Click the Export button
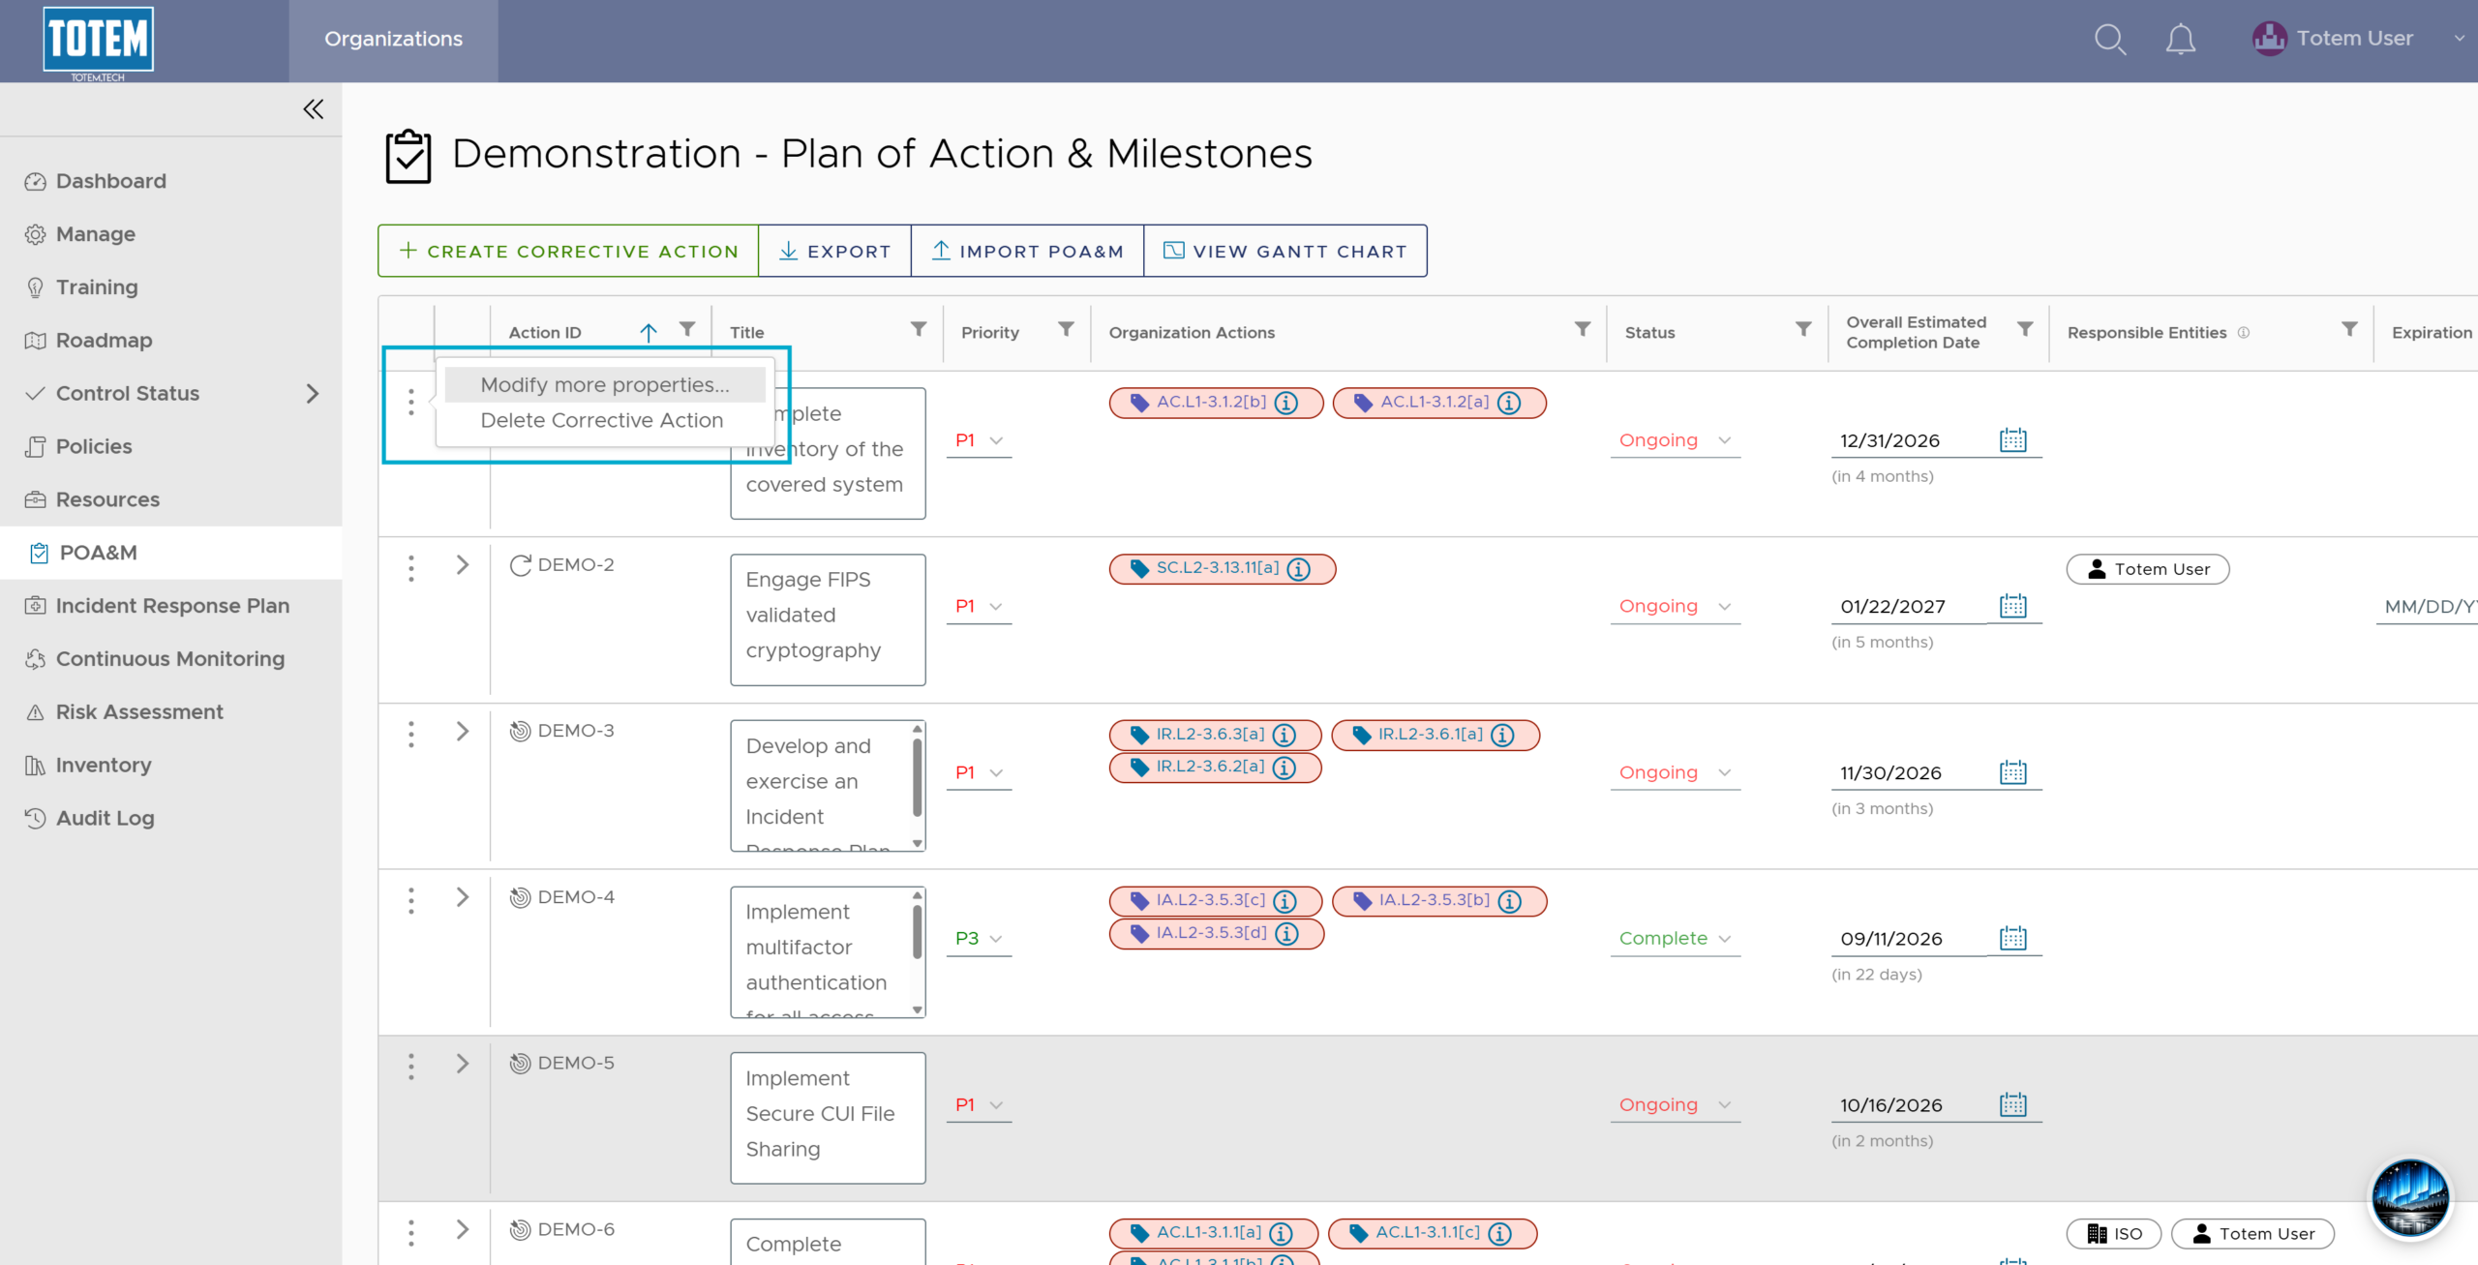Image resolution: width=2478 pixels, height=1265 pixels. (x=834, y=252)
